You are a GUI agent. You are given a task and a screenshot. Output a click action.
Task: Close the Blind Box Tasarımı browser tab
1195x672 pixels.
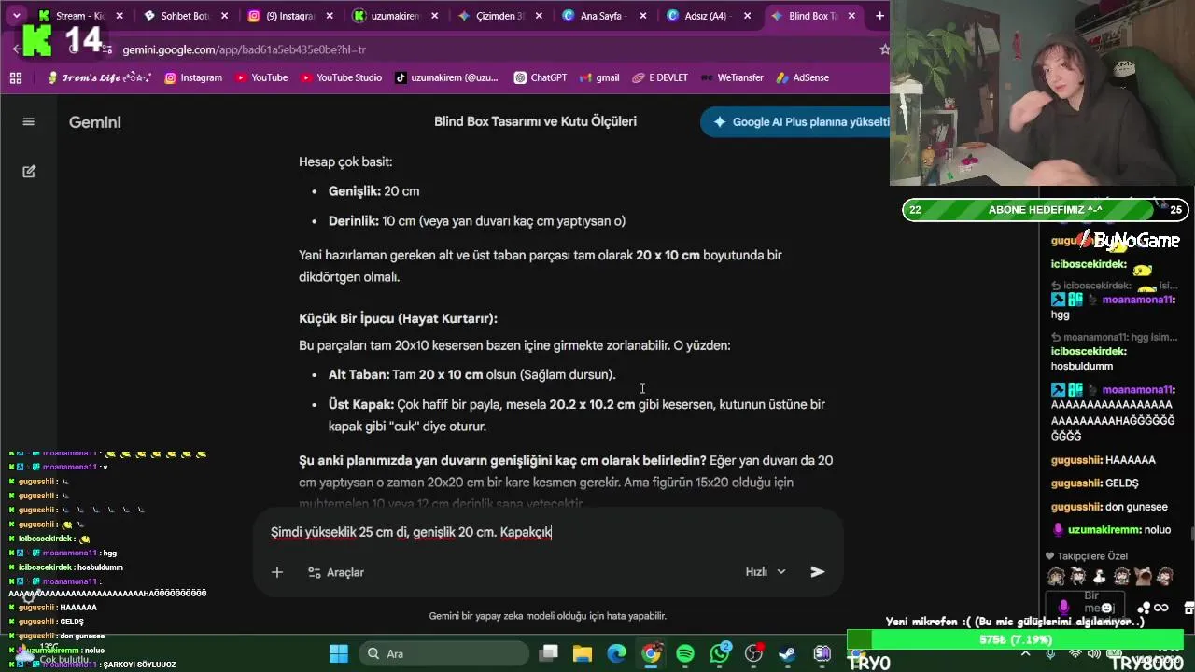(851, 16)
